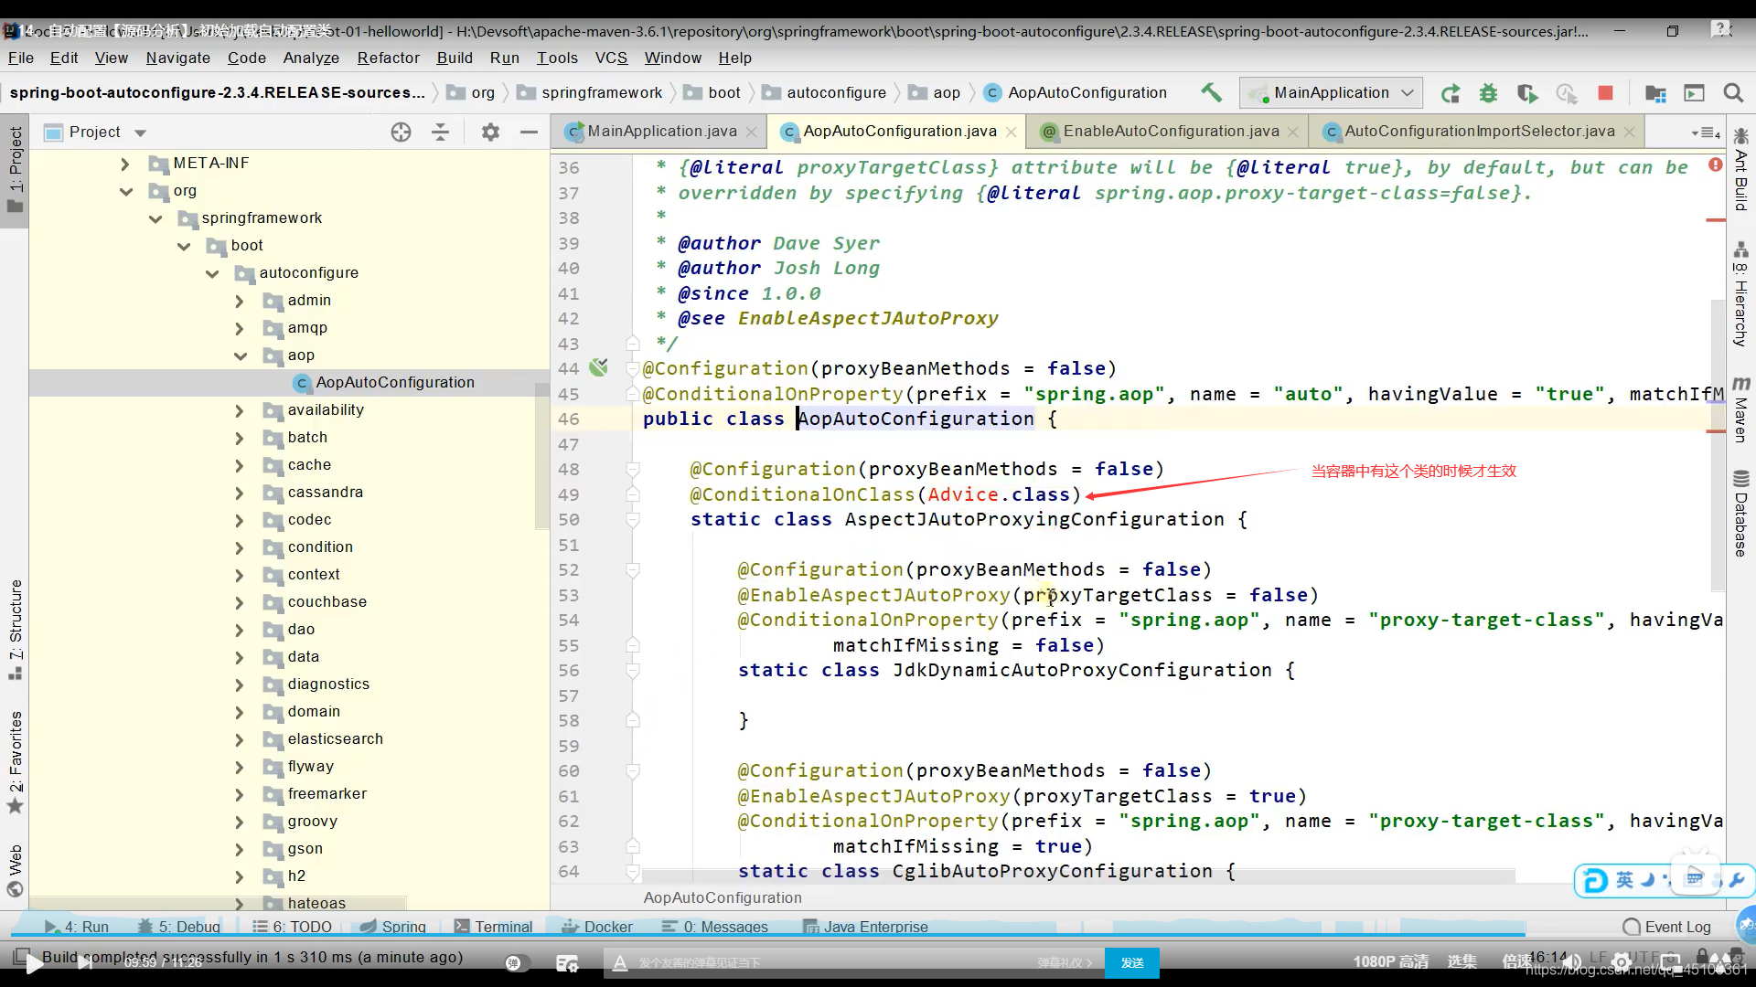Click the input method wrench icon
This screenshot has width=1756, height=987.
pos(1737,879)
